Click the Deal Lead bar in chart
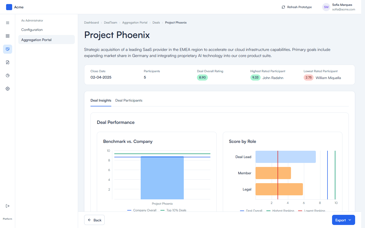The width and height of the screenshot is (365, 228). (286, 157)
